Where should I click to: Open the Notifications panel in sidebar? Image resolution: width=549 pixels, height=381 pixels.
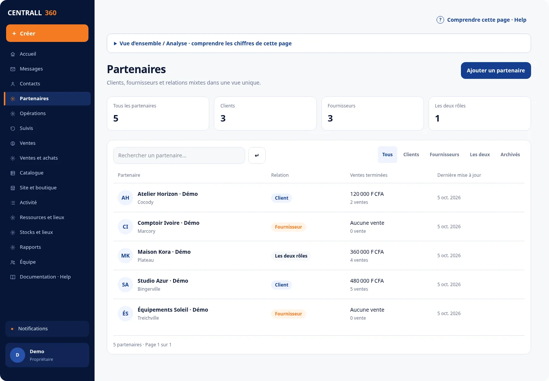[47, 329]
